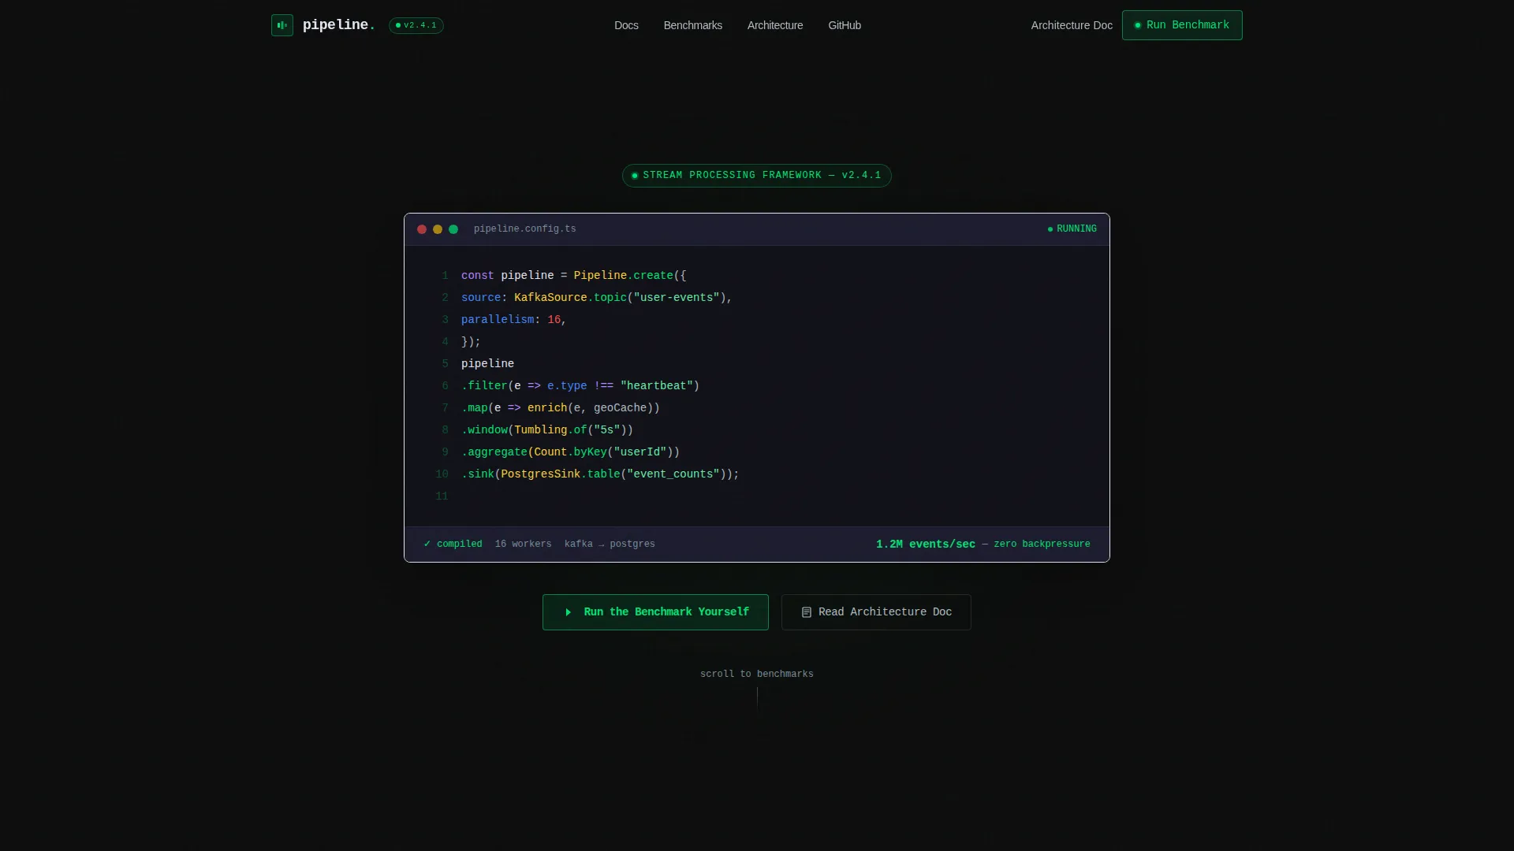Viewport: 1514px width, 851px height.
Task: Click the .aggregate Count.byKey line
Action: pos(570,452)
